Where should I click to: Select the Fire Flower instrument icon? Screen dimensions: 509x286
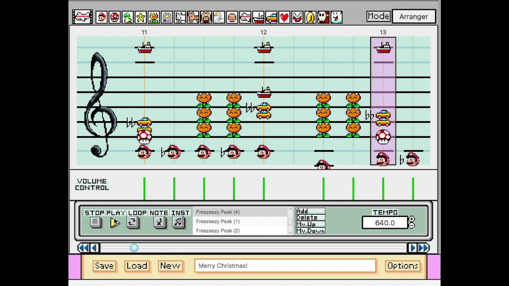tap(154, 17)
